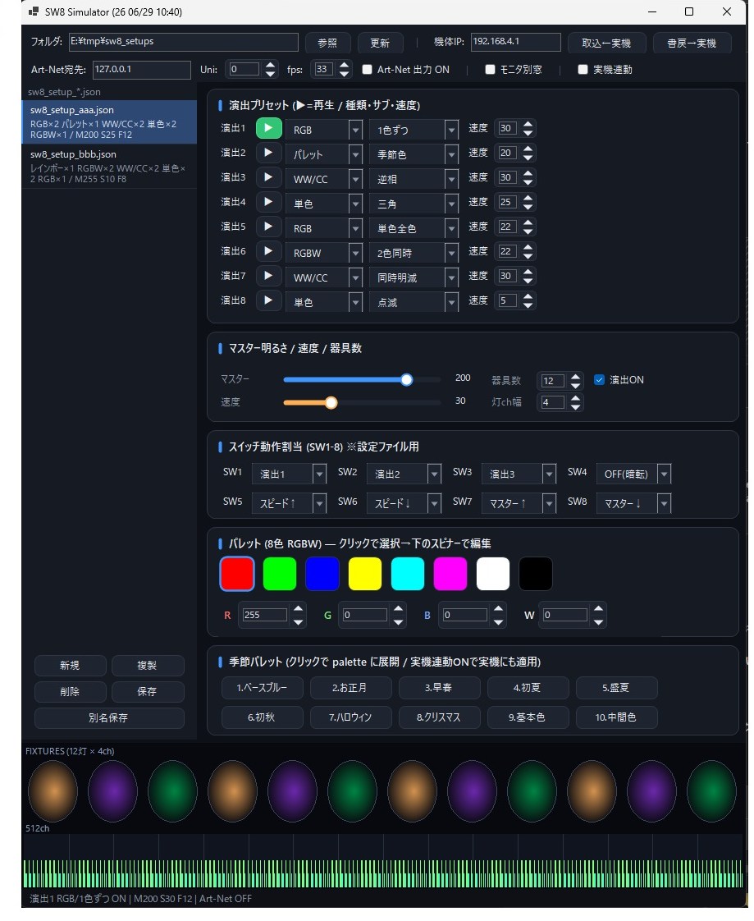Enable the 実機連動 checkbox

coord(583,69)
